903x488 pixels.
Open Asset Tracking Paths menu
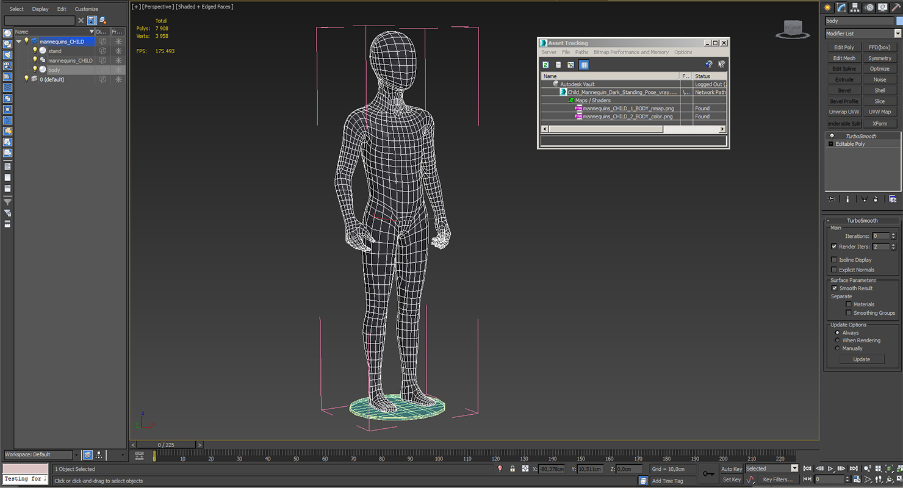[581, 52]
